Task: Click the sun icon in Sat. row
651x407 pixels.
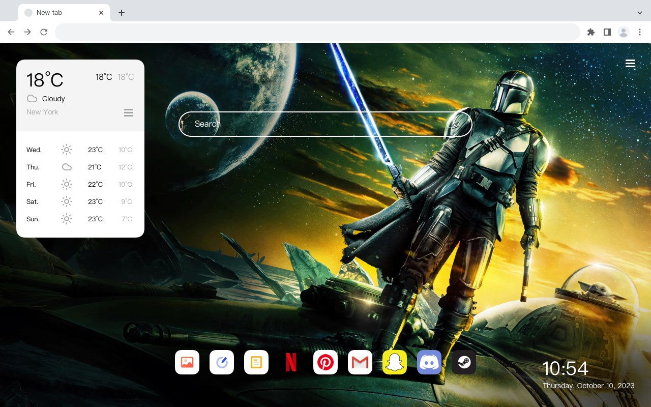Action: click(x=67, y=201)
